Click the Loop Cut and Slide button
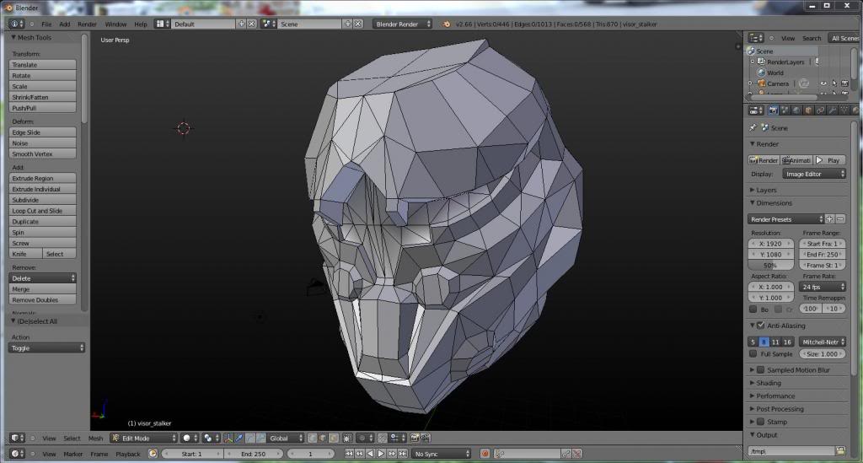863x463 pixels. [42, 211]
